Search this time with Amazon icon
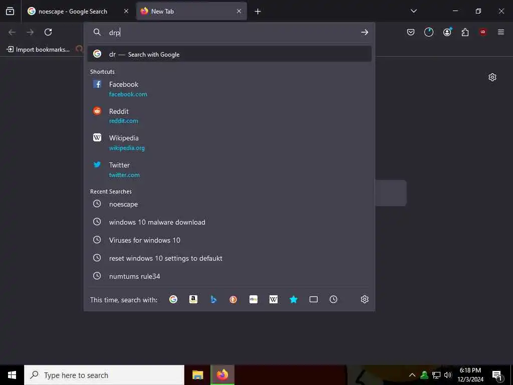This screenshot has width=513, height=385. [193, 299]
